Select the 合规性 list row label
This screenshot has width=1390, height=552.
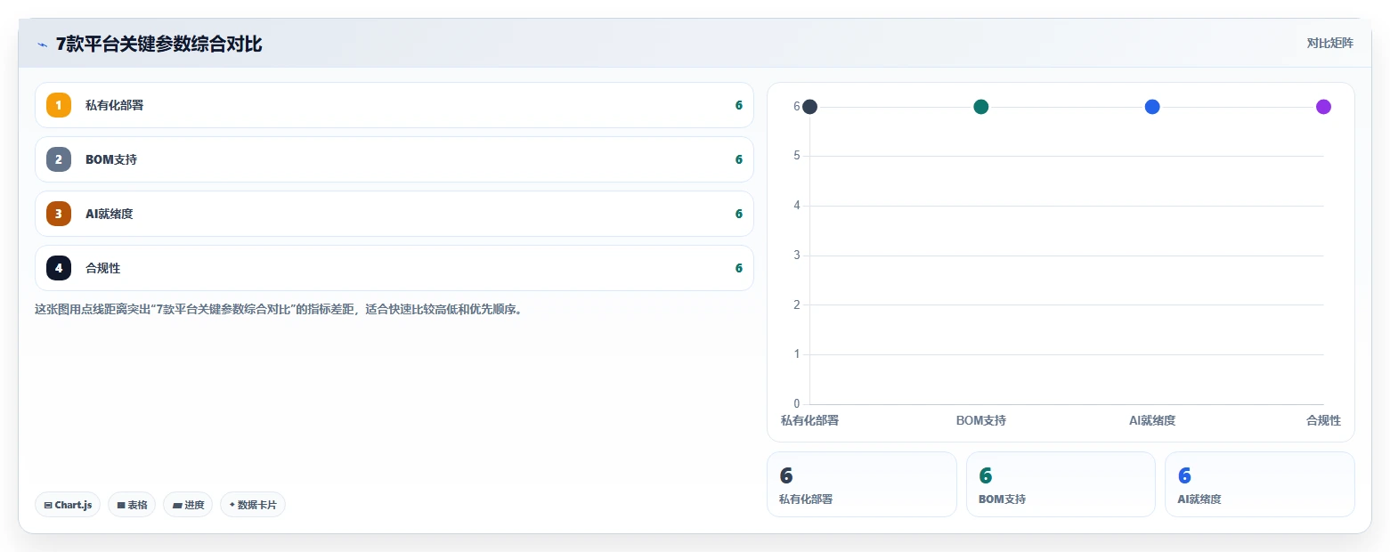pyautogui.click(x=102, y=268)
